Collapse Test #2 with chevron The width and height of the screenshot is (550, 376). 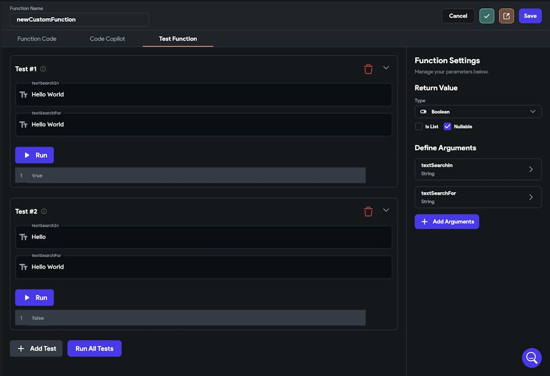coord(386,210)
